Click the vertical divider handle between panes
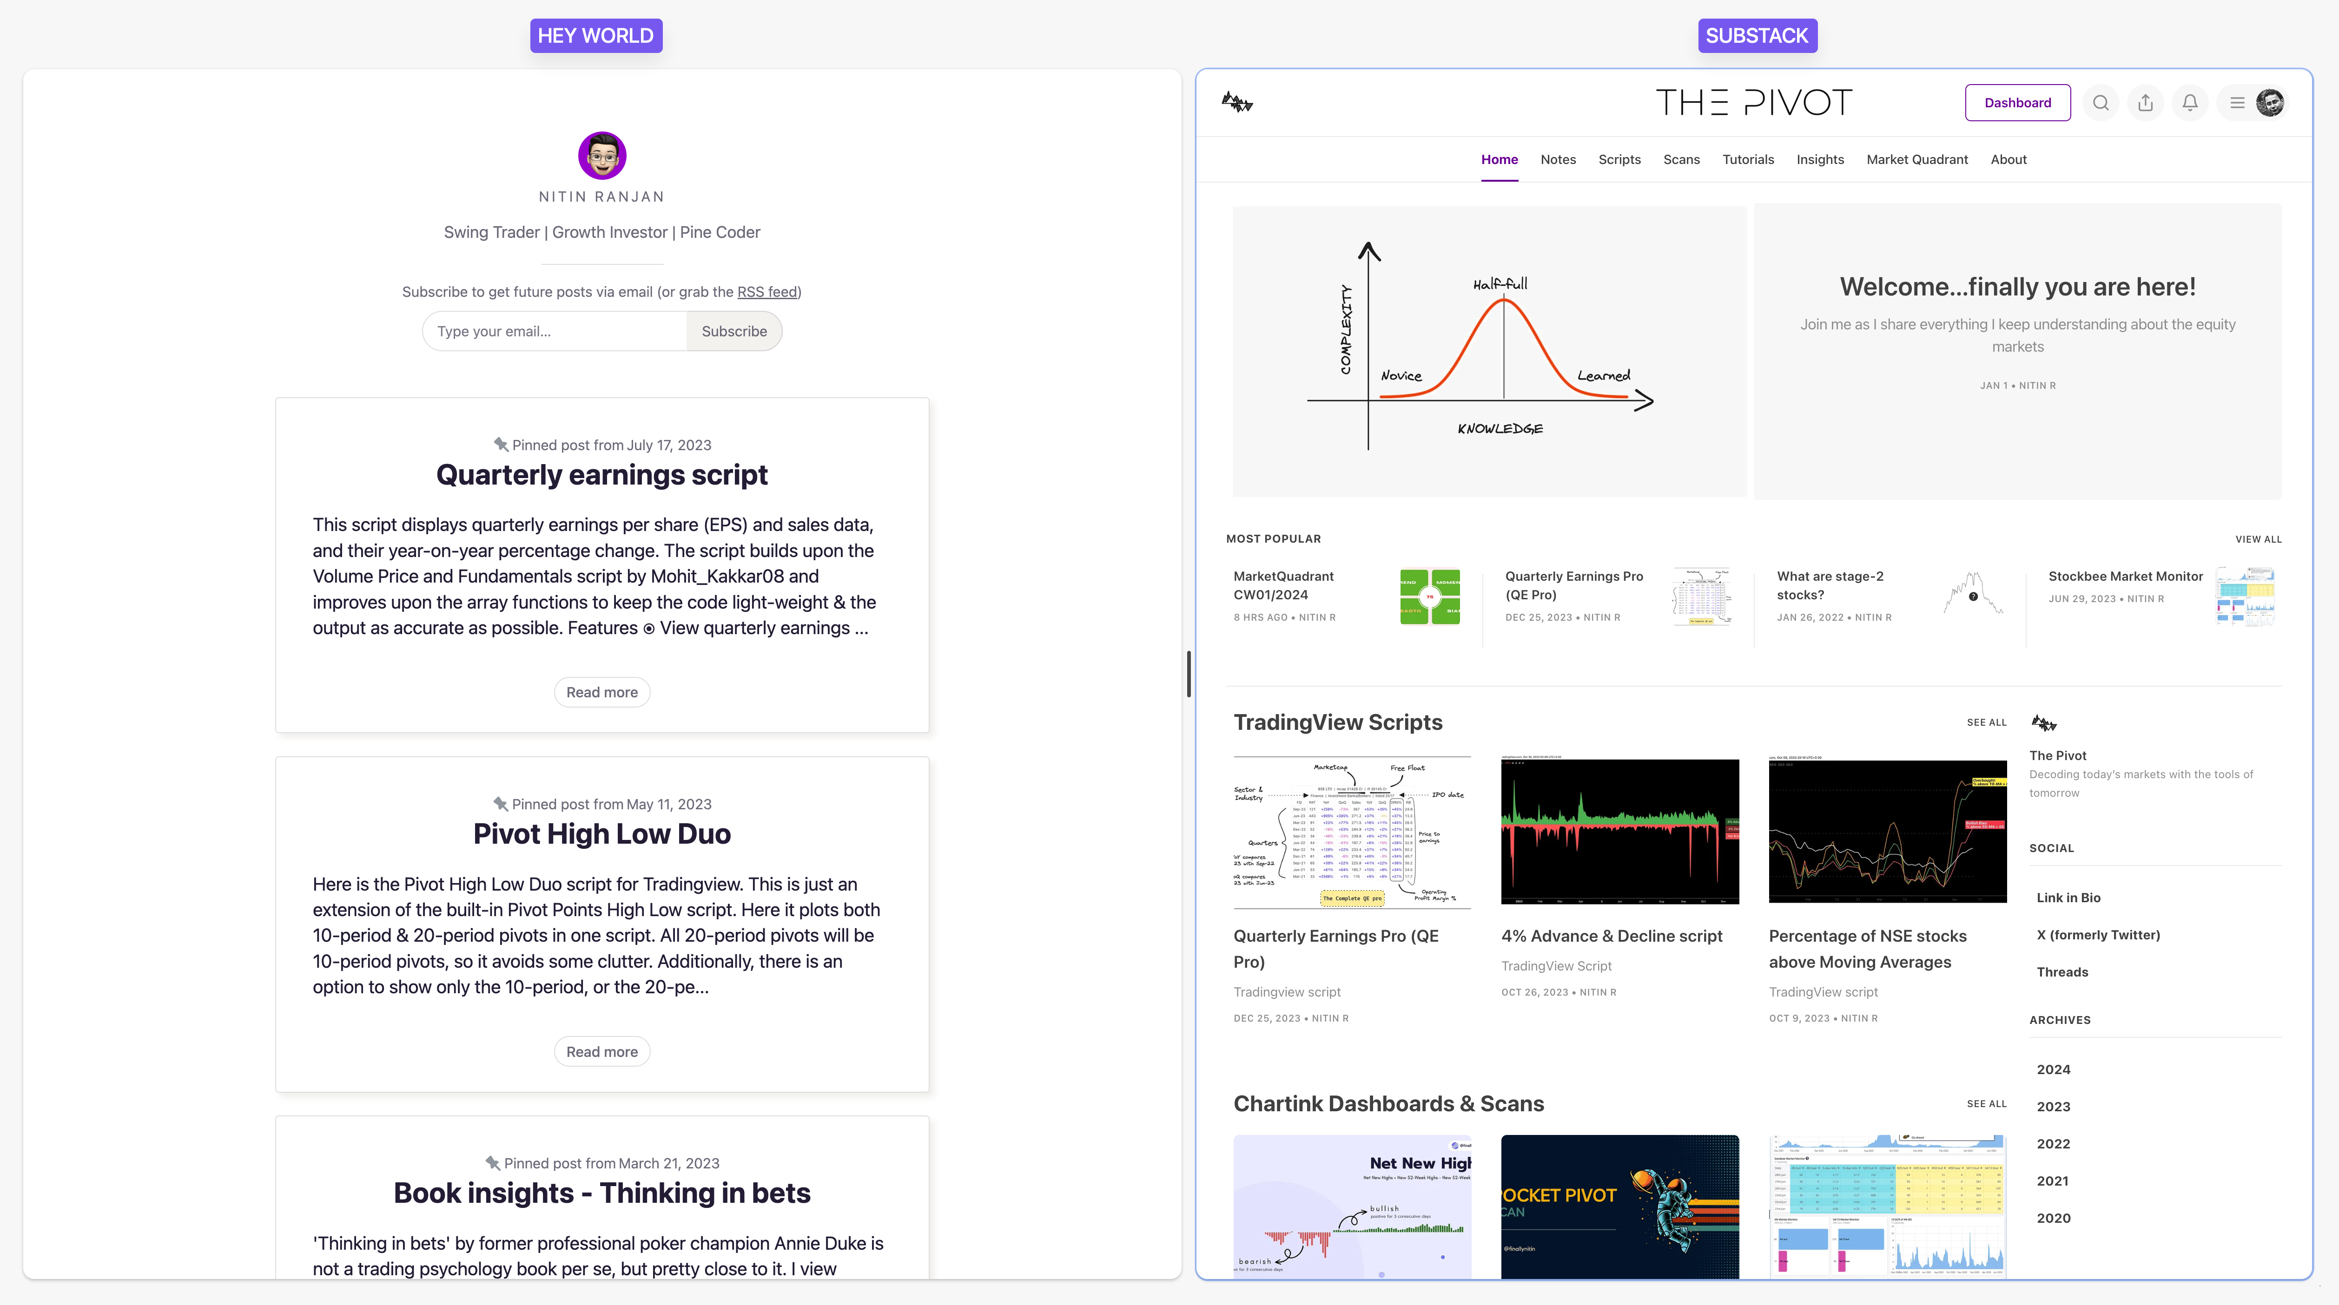Image resolution: width=2339 pixels, height=1305 pixels. tap(1189, 673)
